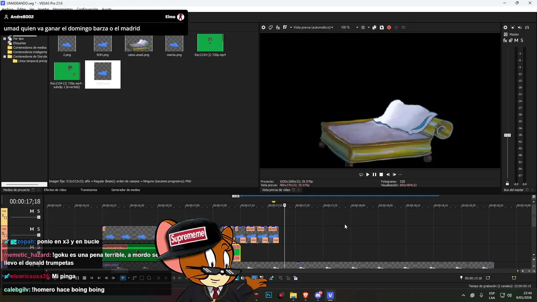The width and height of the screenshot is (537, 302).
Task: Pause the video preview
Action: pos(374,174)
